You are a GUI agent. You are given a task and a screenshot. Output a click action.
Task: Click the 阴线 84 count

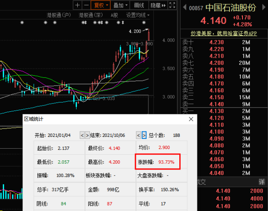(x=64, y=203)
